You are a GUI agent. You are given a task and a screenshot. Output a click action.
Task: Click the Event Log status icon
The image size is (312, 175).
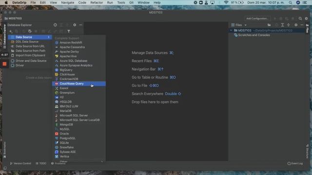[295, 163]
